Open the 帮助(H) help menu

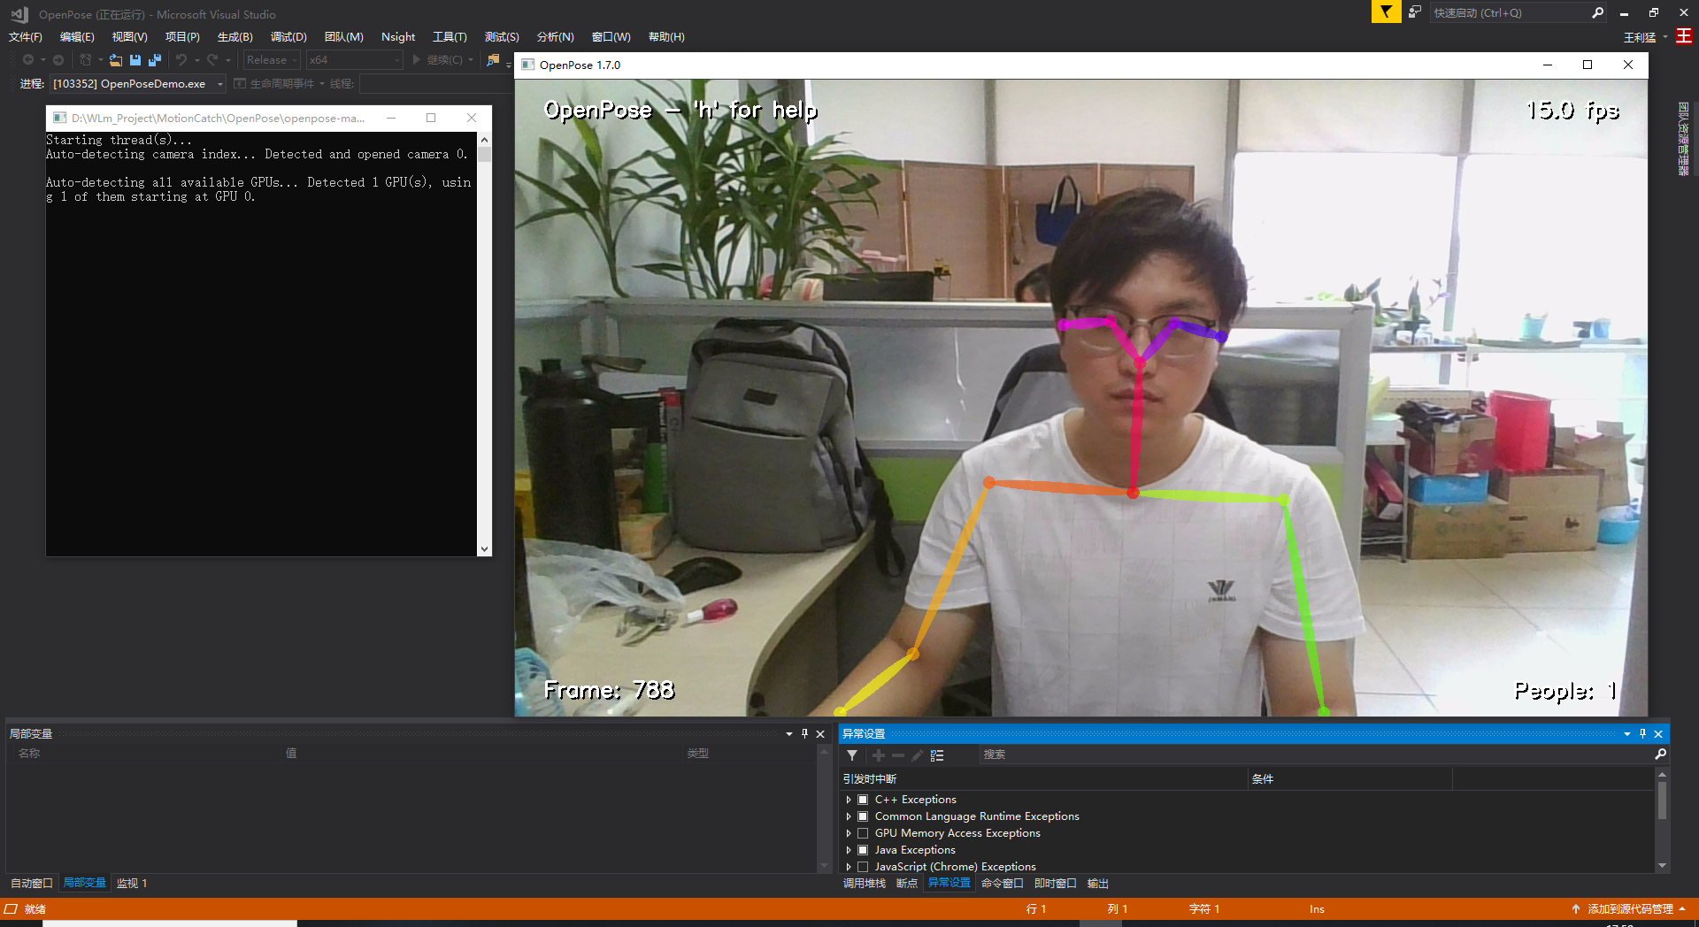click(666, 37)
